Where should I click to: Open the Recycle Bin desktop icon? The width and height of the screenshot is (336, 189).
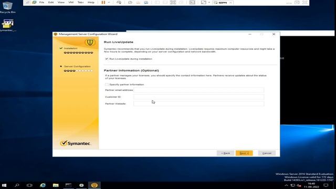(x=8, y=7)
